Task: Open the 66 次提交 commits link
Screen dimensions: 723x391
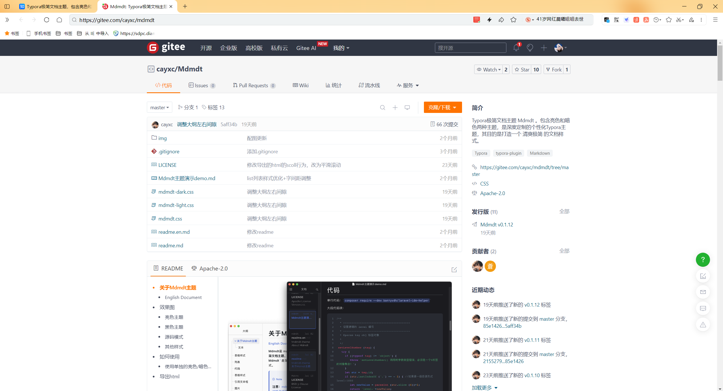Action: 444,124
